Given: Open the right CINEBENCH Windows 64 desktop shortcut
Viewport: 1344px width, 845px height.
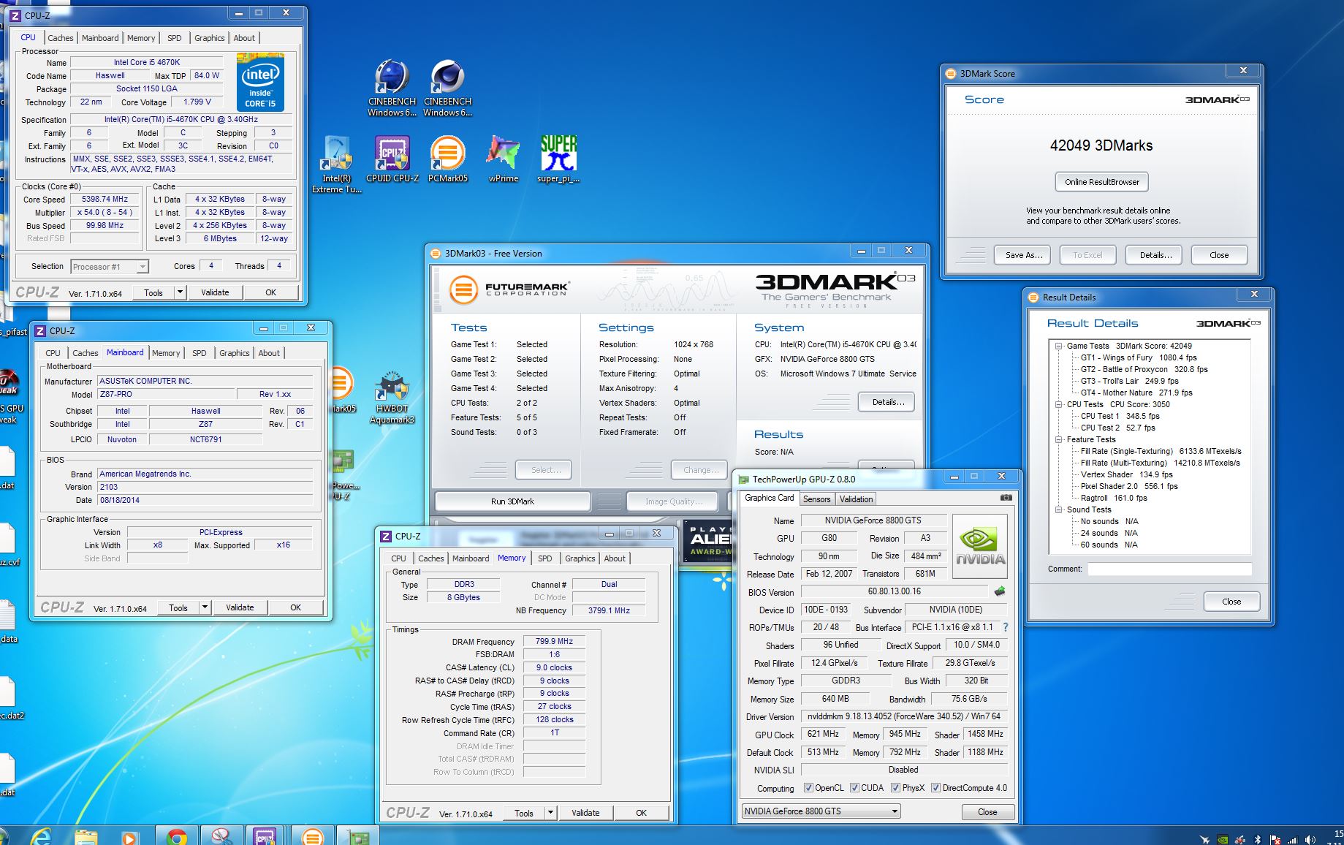Looking at the screenshot, I should tap(447, 88).
